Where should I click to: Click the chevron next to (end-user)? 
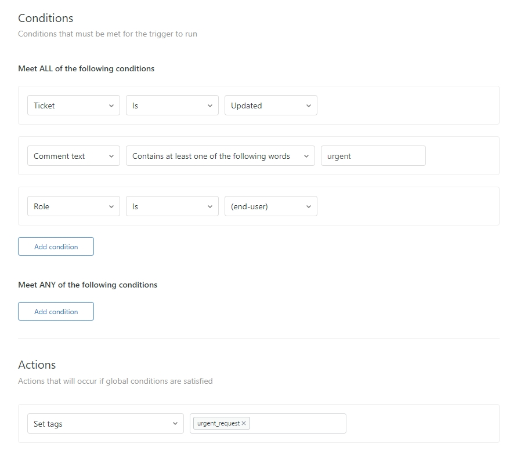(x=308, y=206)
